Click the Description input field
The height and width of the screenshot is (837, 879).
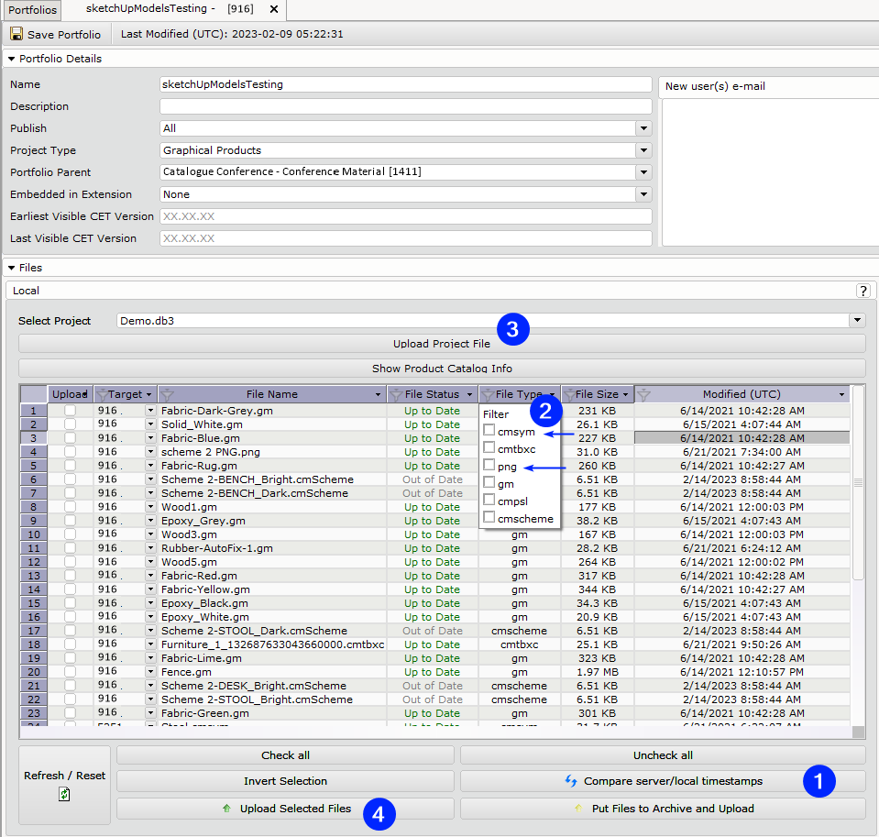(x=406, y=106)
